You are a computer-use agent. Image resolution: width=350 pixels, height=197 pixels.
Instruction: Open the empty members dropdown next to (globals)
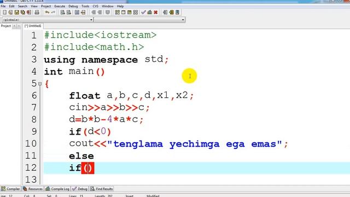coord(139,20)
